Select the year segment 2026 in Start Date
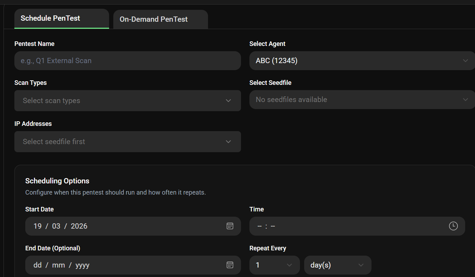The width and height of the screenshot is (475, 277). (79, 226)
